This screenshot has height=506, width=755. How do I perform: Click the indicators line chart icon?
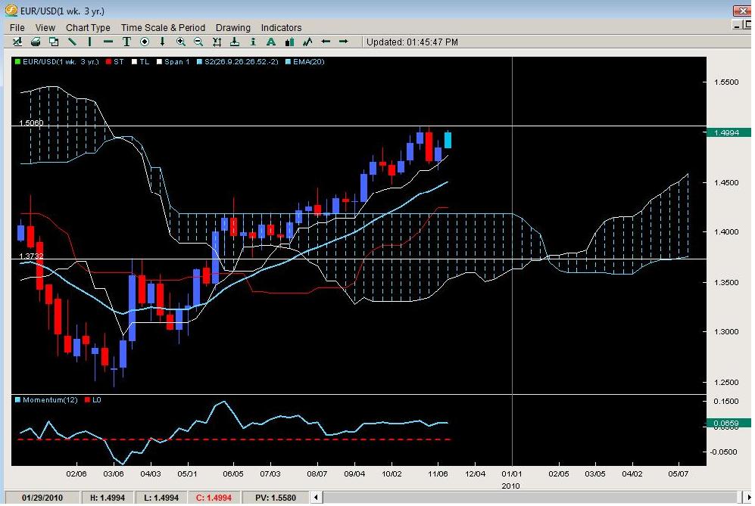point(307,42)
